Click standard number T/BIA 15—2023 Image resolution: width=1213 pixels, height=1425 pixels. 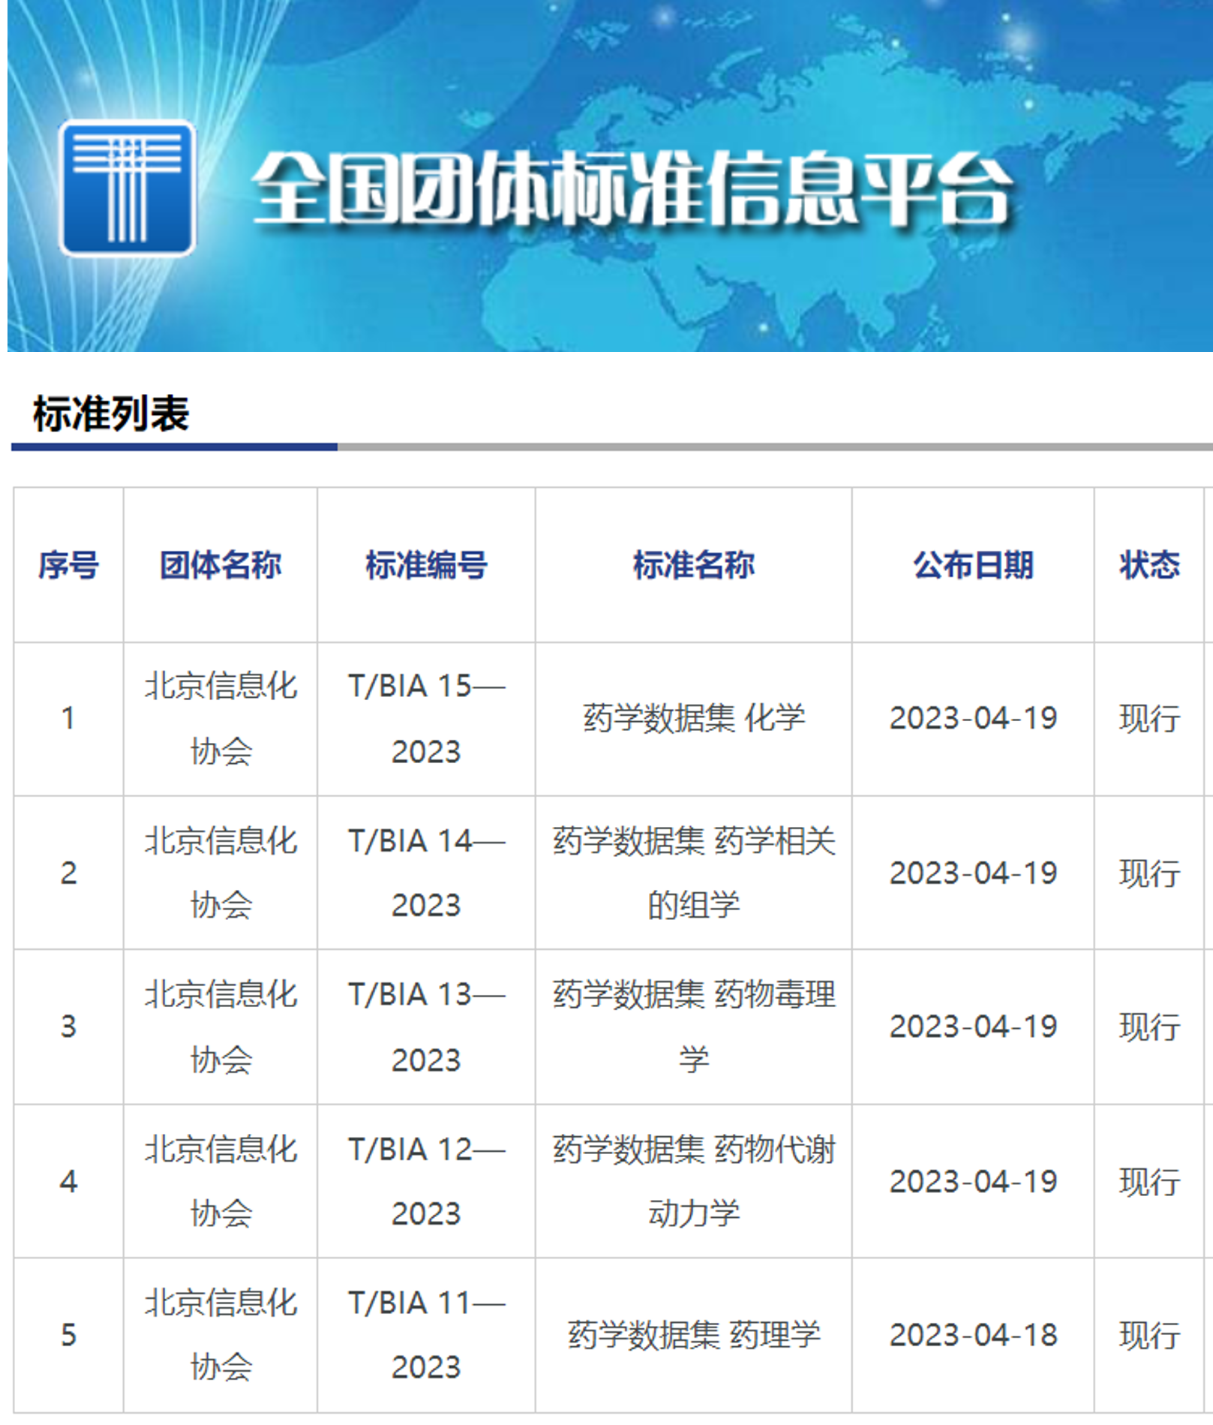(426, 718)
